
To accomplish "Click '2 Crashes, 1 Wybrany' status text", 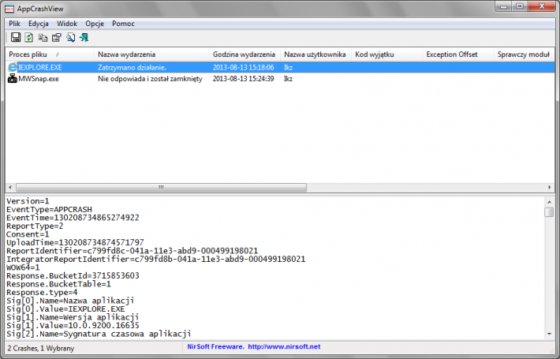I will pos(41,348).
